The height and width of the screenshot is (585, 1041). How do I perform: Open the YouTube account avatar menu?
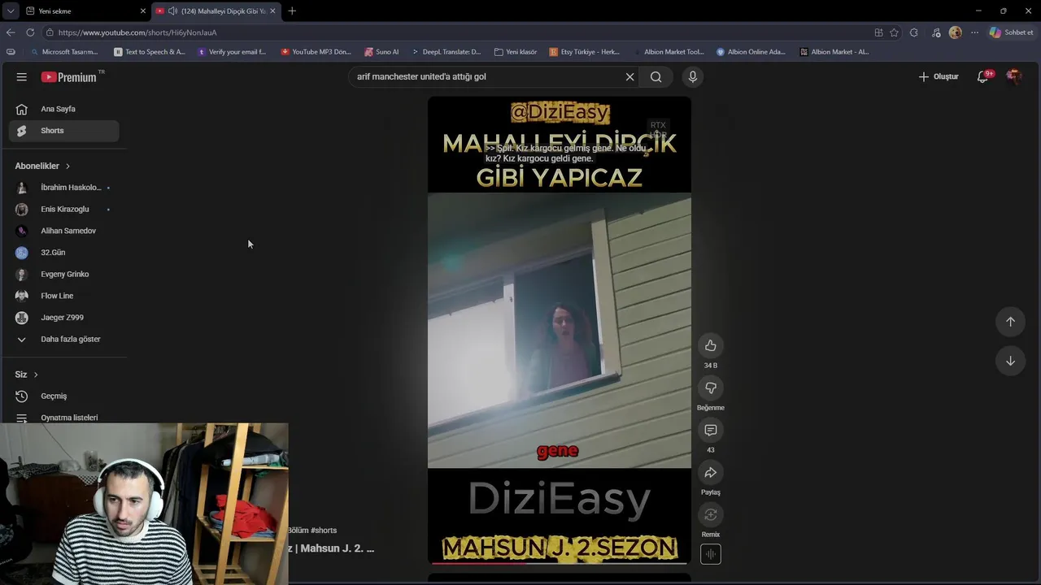(1013, 76)
